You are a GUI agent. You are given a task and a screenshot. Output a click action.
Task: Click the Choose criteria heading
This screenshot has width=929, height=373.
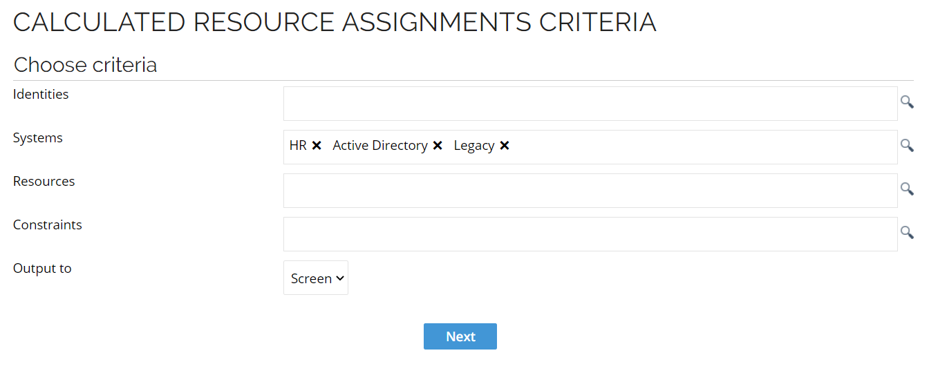tap(85, 65)
